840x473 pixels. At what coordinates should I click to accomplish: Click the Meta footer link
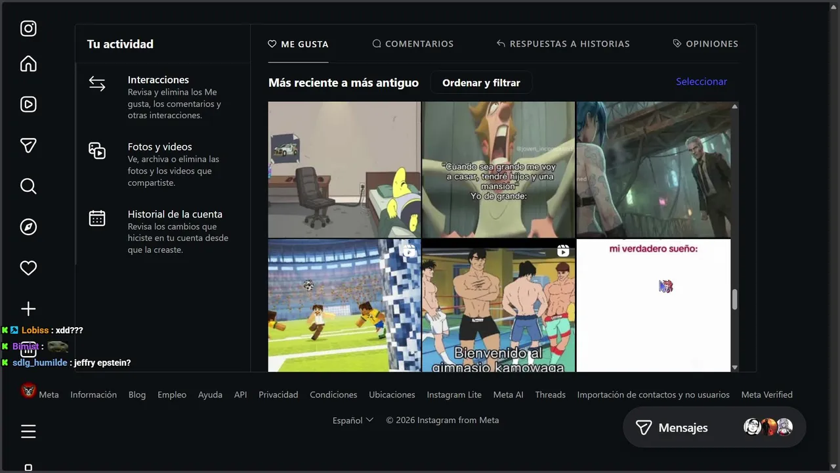(49, 395)
